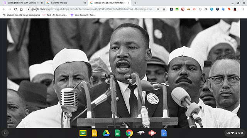The image size is (247, 138).
Task: Click the game controller extension icon
Action: [x=189, y=9]
